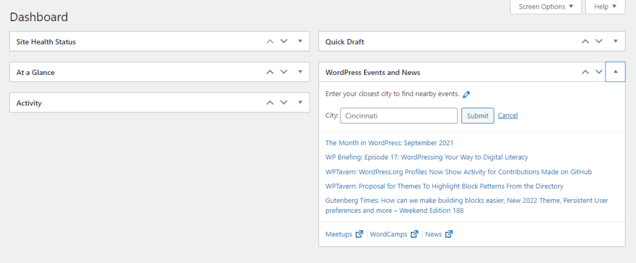The width and height of the screenshot is (636, 263).
Task: Click the Dashboard page heading
Action: tap(39, 17)
